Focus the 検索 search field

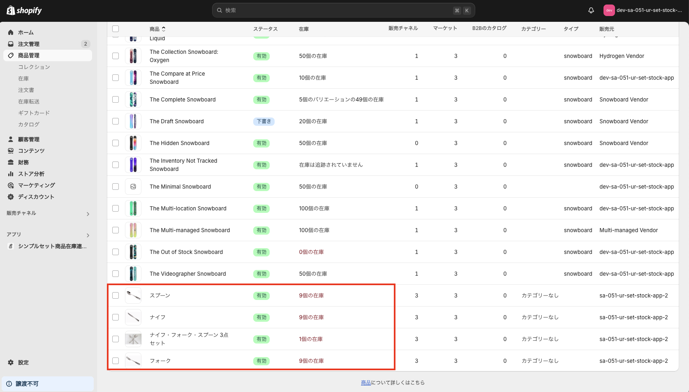[343, 10]
